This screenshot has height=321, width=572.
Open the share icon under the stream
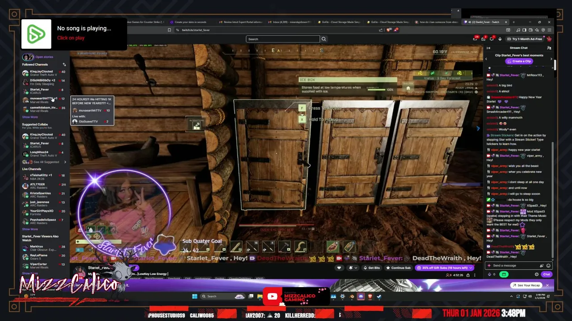pyautogui.click(x=468, y=275)
